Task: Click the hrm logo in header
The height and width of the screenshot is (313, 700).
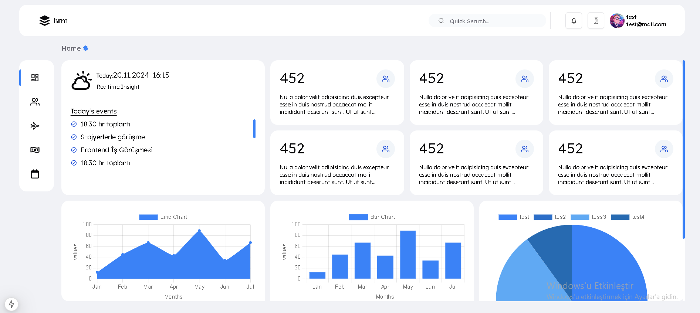Action: pos(54,21)
